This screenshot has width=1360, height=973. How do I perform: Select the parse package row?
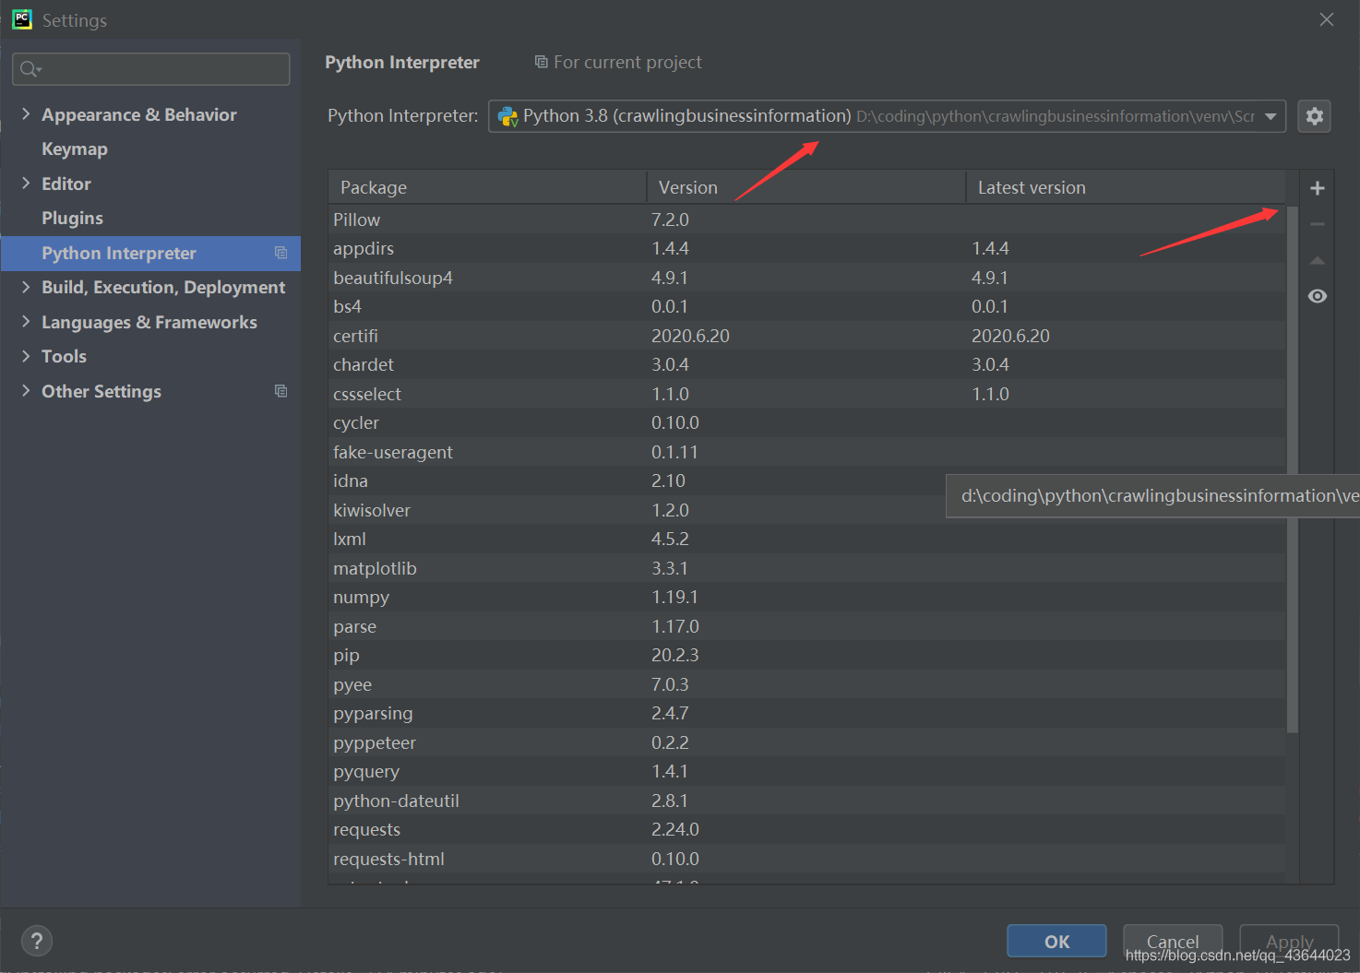click(x=806, y=626)
